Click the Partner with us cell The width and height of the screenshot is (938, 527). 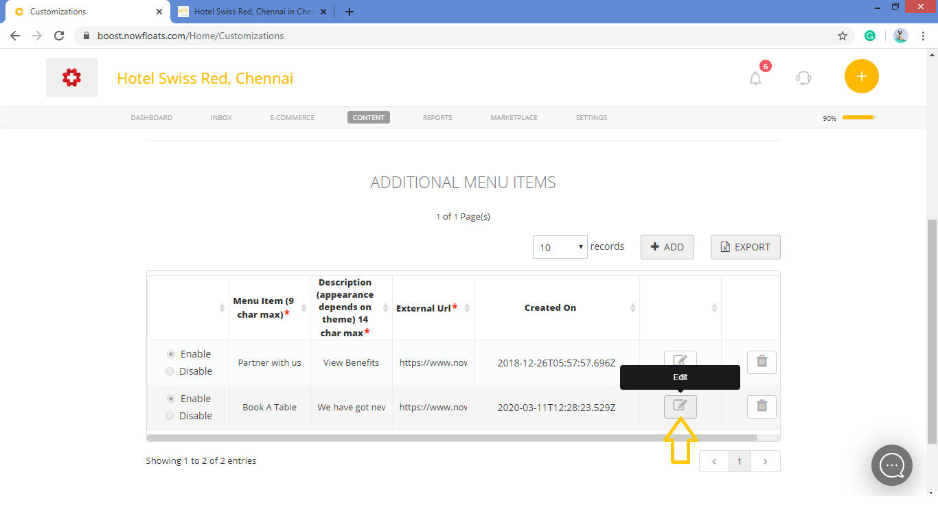coord(270,363)
